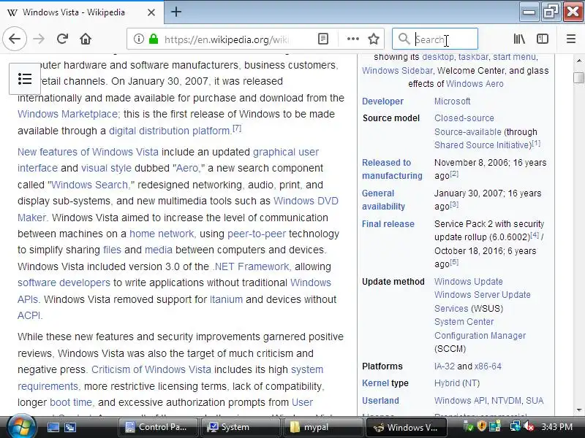Toggle Wikipedia table of contents button
The image size is (585, 438).
click(25, 79)
